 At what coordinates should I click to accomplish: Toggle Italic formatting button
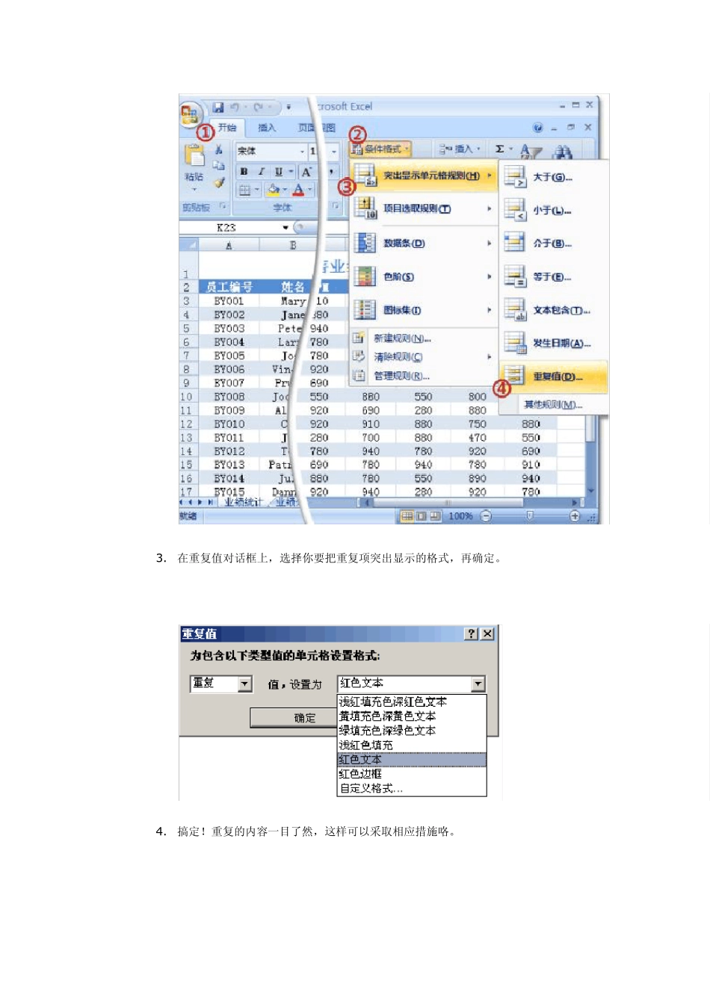pyautogui.click(x=261, y=172)
